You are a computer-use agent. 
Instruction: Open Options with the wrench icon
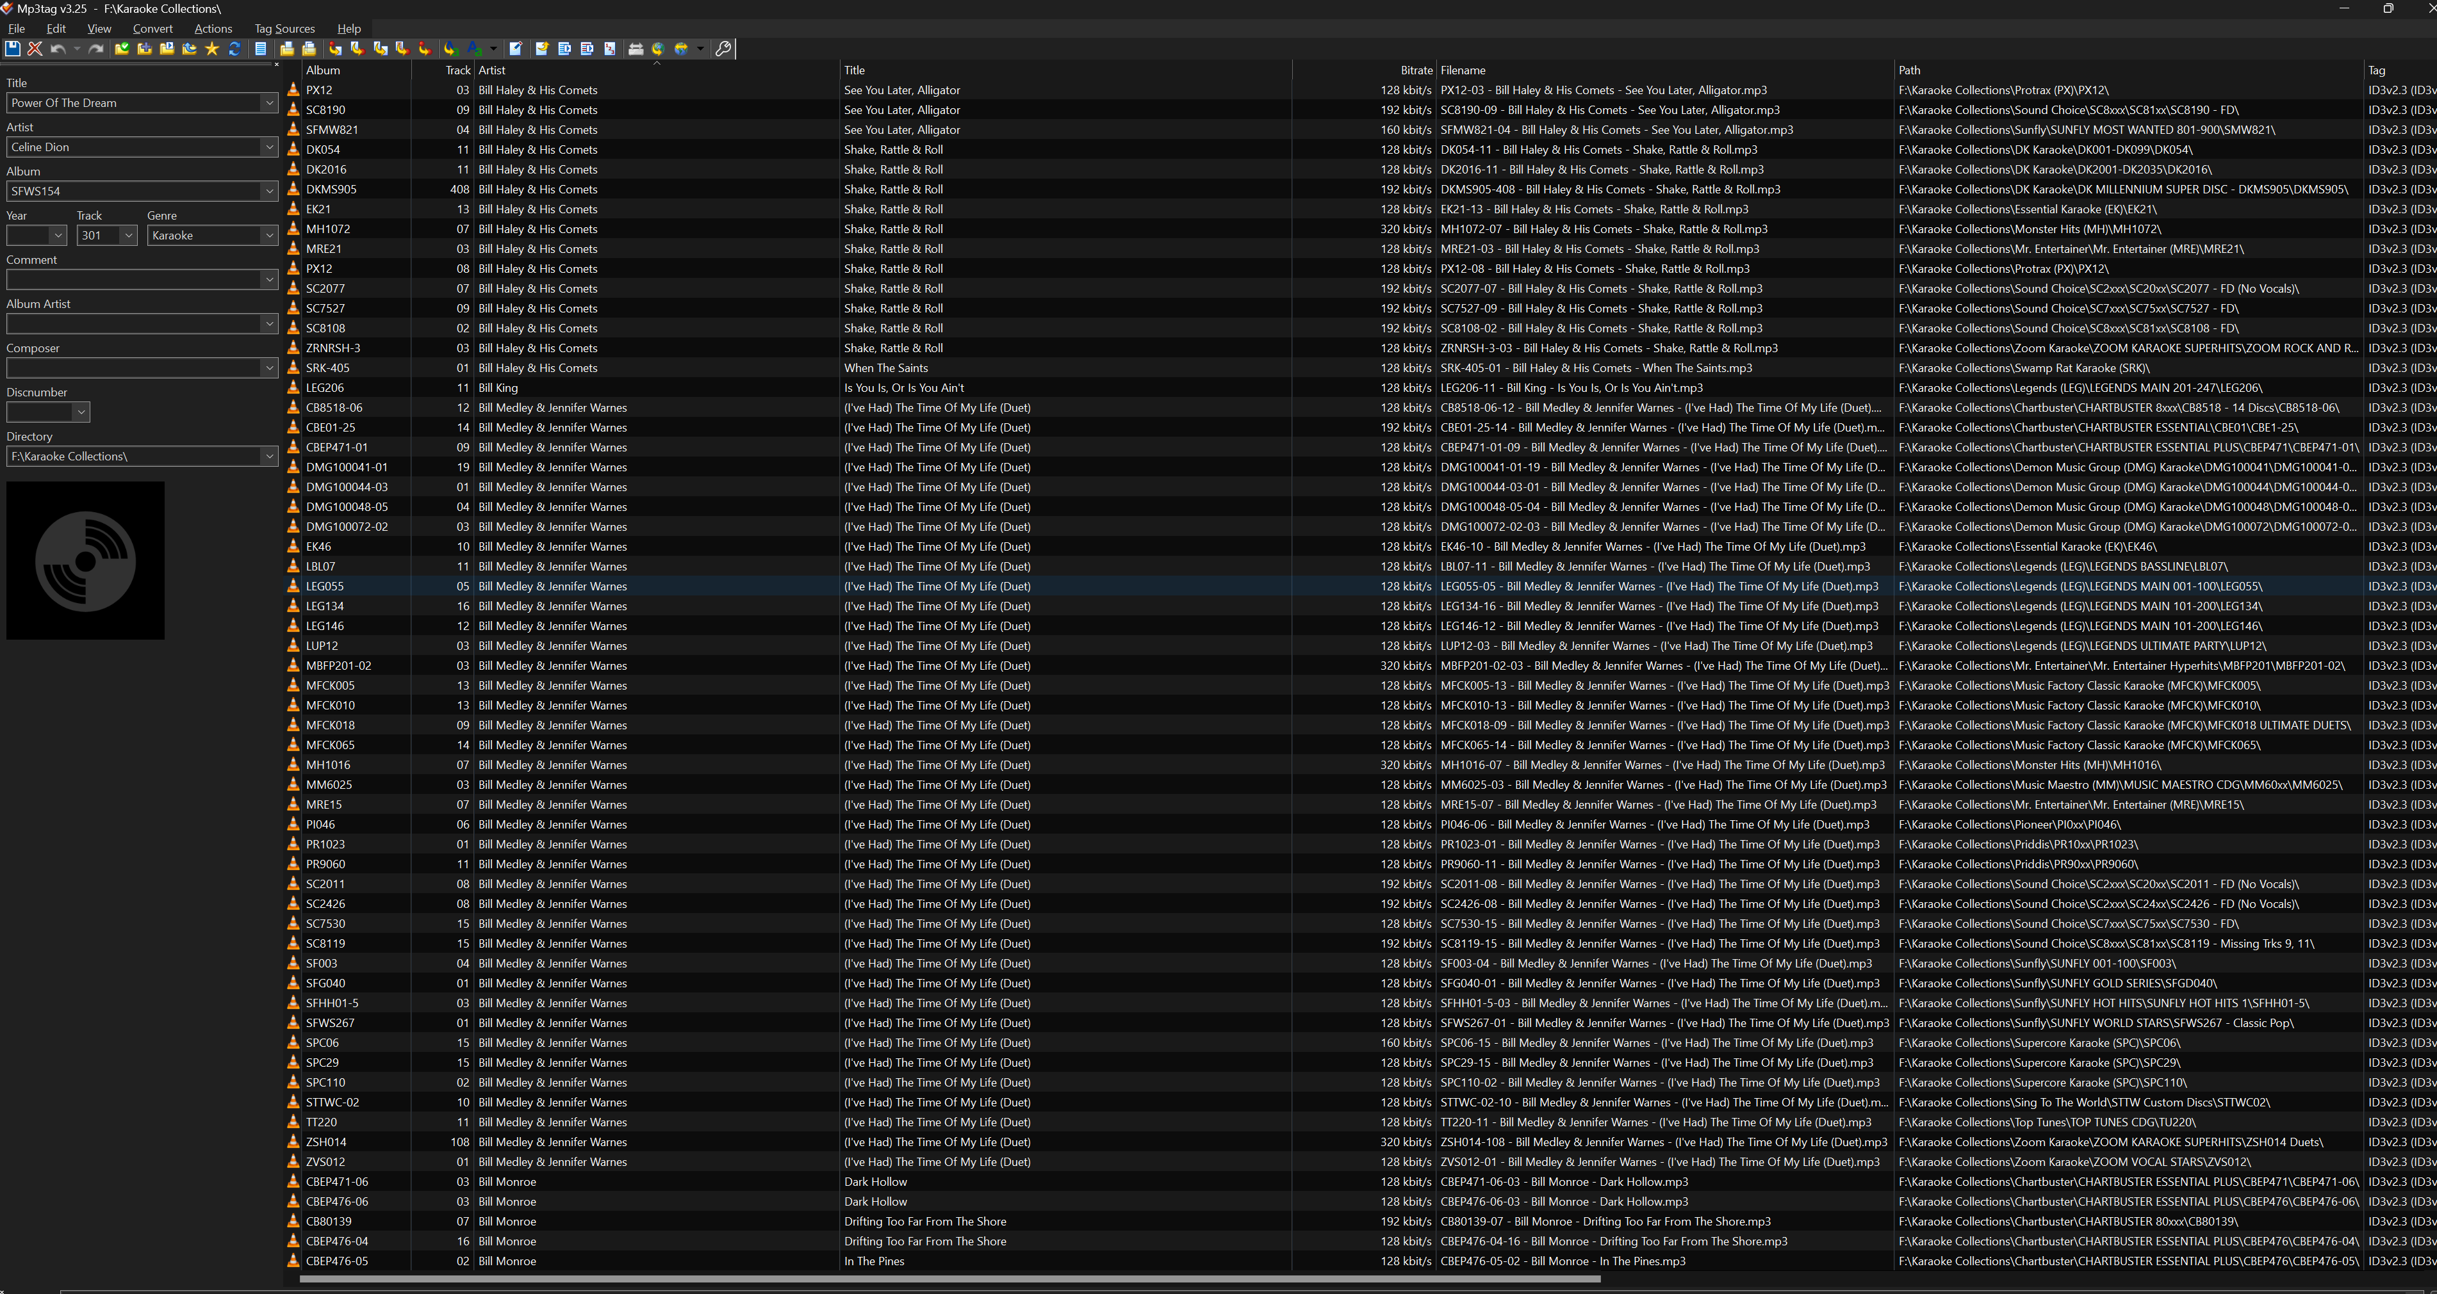point(724,49)
